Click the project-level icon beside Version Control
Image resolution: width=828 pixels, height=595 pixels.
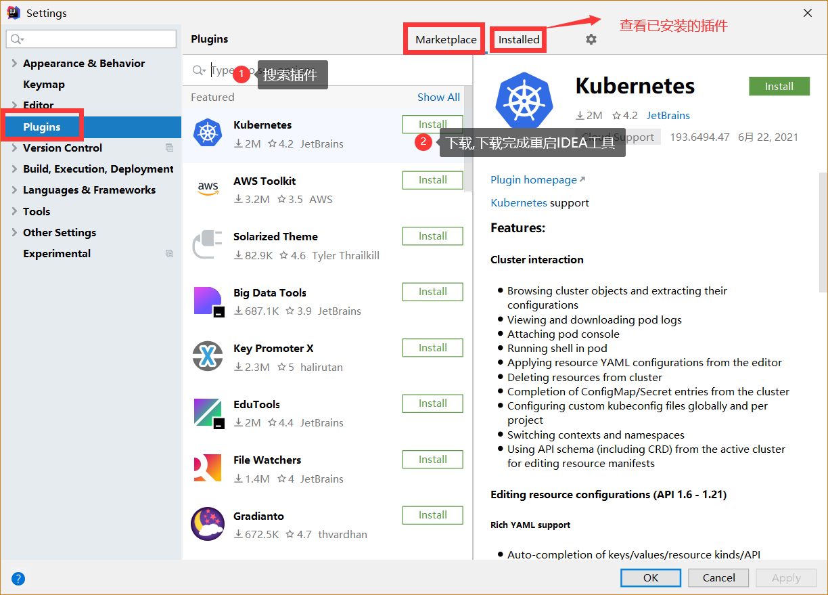(x=169, y=148)
